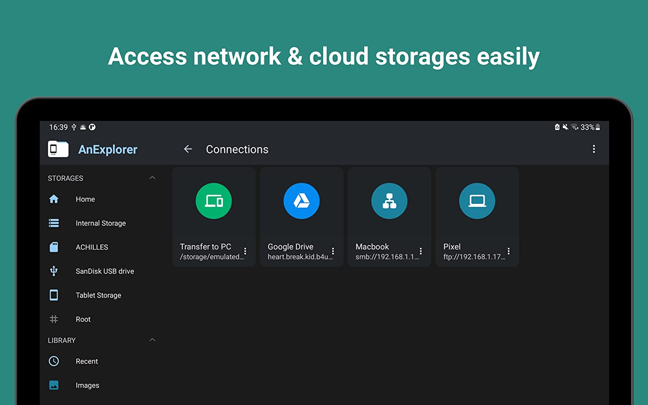
Task: Open the Transfer to PC connection icon
Action: pos(214,201)
